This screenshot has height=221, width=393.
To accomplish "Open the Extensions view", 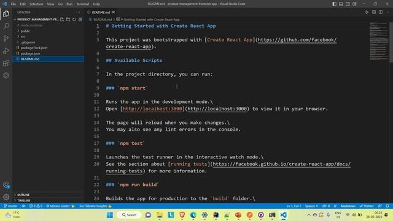I will 6,63.
